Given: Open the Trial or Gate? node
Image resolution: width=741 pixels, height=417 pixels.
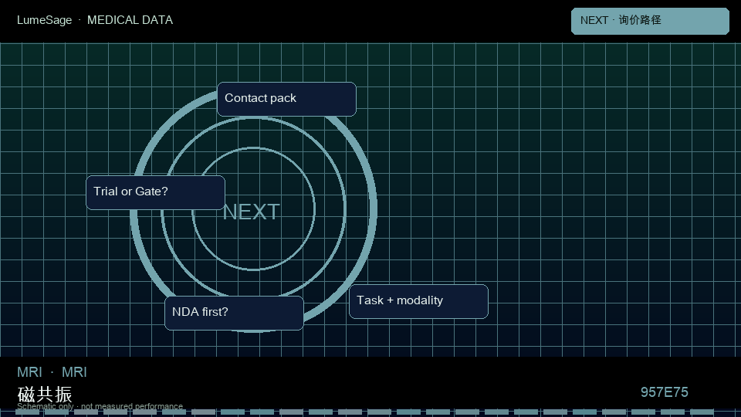Looking at the screenshot, I should click(155, 192).
